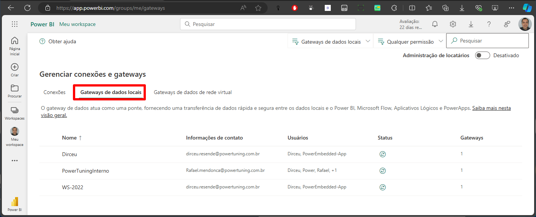
Task: Select Gateways de dados locais tab
Action: tap(111, 92)
